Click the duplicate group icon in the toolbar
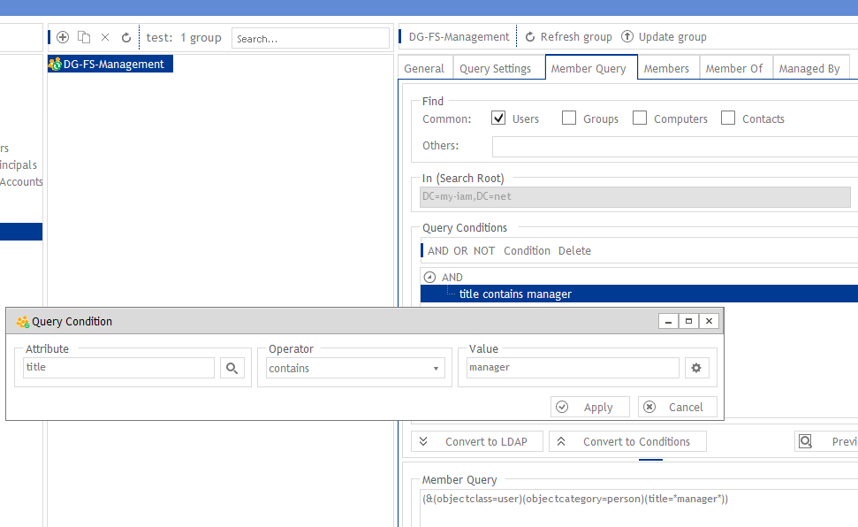Viewport: 858px width, 527px height. pos(83,37)
